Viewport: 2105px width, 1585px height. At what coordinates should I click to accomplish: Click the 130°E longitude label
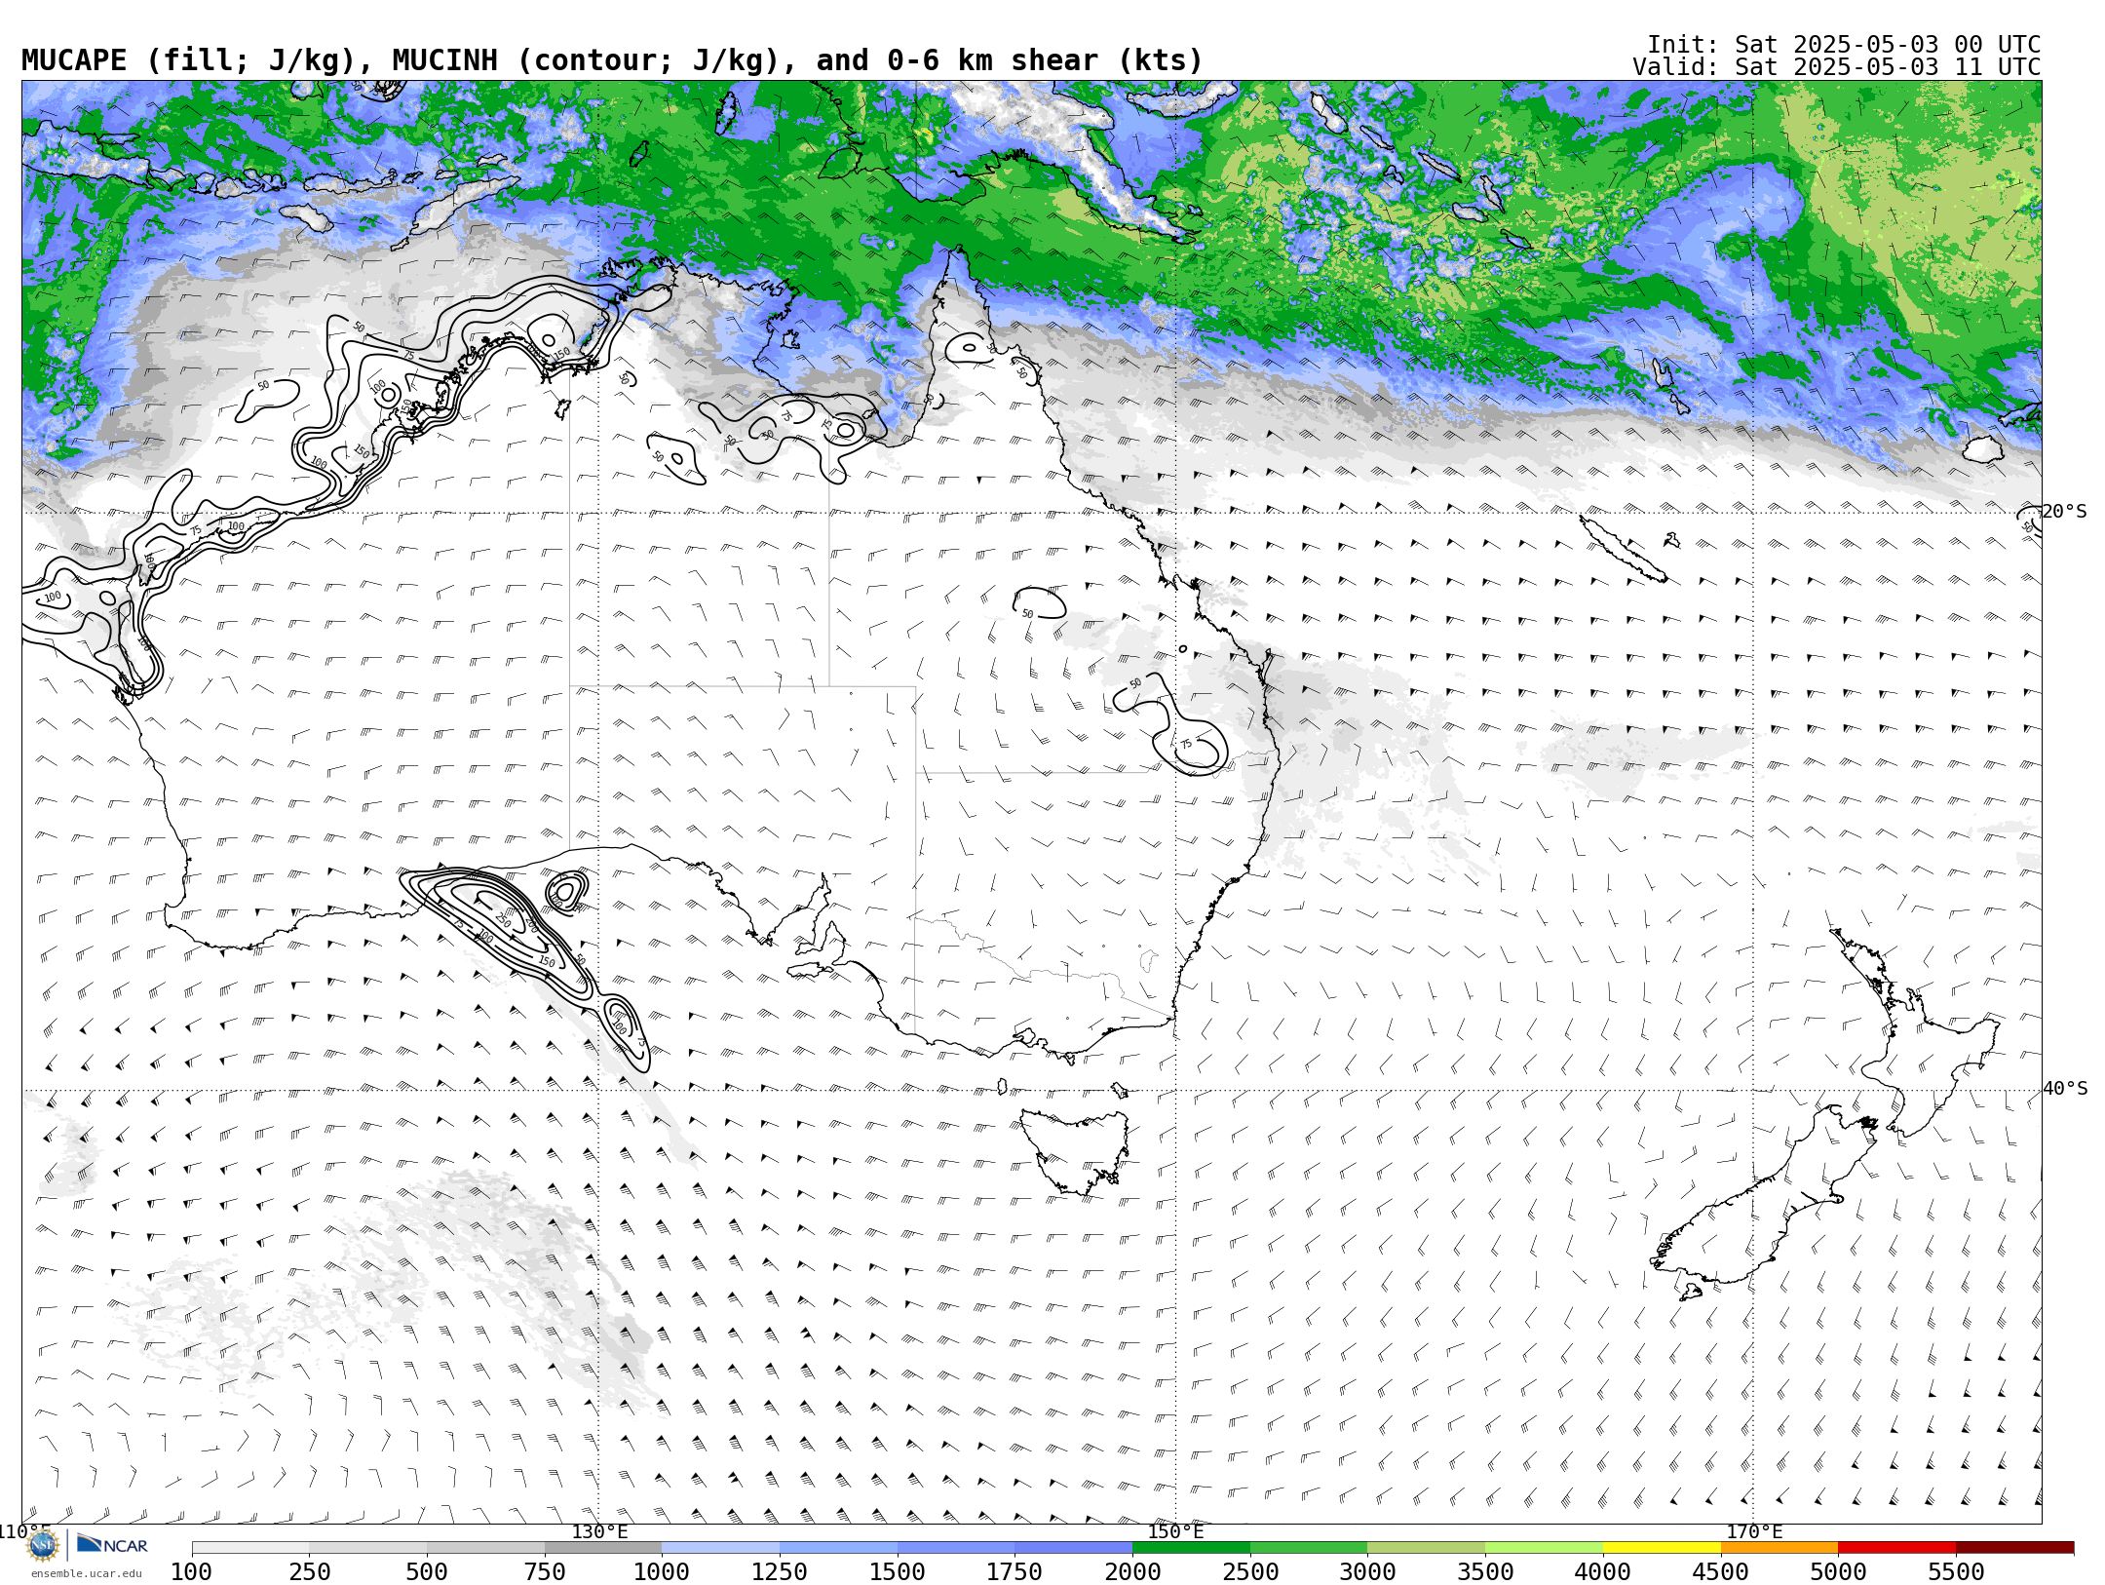click(x=599, y=1532)
